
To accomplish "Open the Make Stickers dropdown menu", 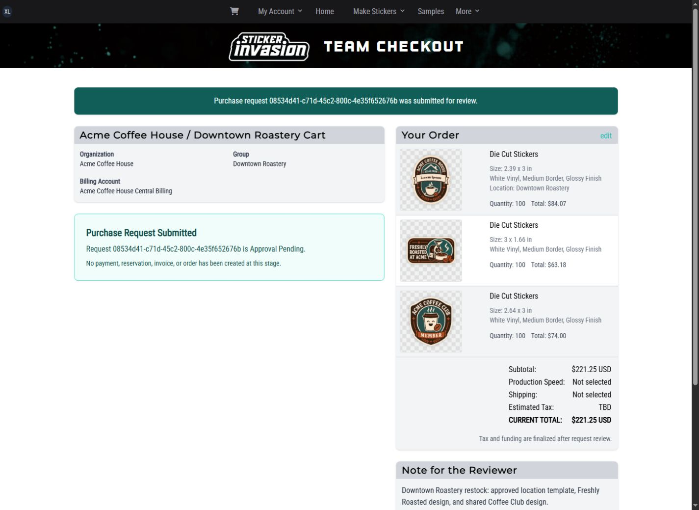I will pyautogui.click(x=379, y=11).
